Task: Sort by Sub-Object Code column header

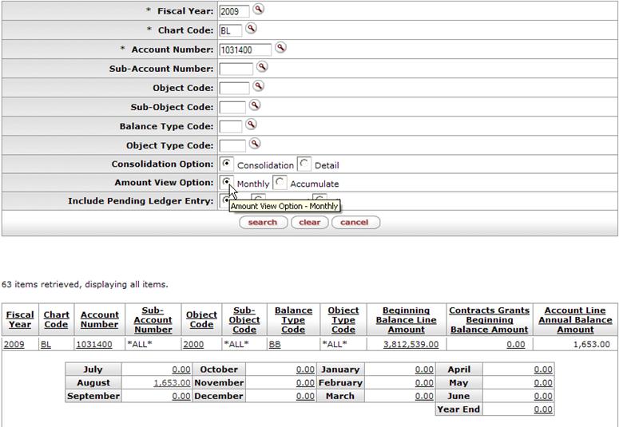Action: tap(244, 320)
